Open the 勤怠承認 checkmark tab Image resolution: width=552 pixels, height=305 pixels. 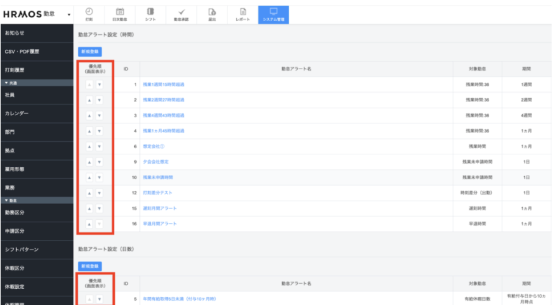tap(182, 15)
